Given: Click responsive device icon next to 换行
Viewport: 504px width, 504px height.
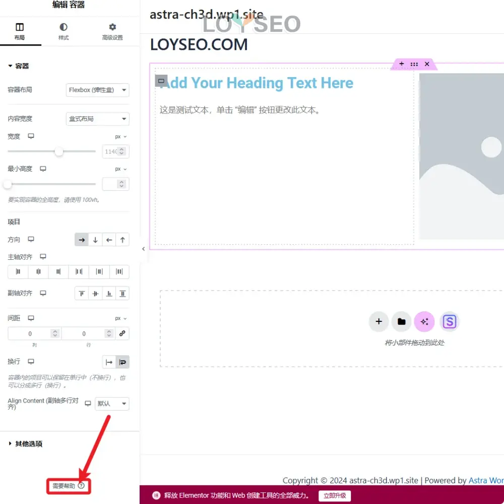Looking at the screenshot, I should [31, 361].
